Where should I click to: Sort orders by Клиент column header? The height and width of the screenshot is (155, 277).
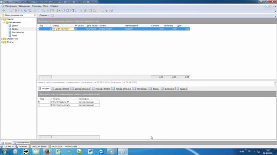(x=112, y=26)
